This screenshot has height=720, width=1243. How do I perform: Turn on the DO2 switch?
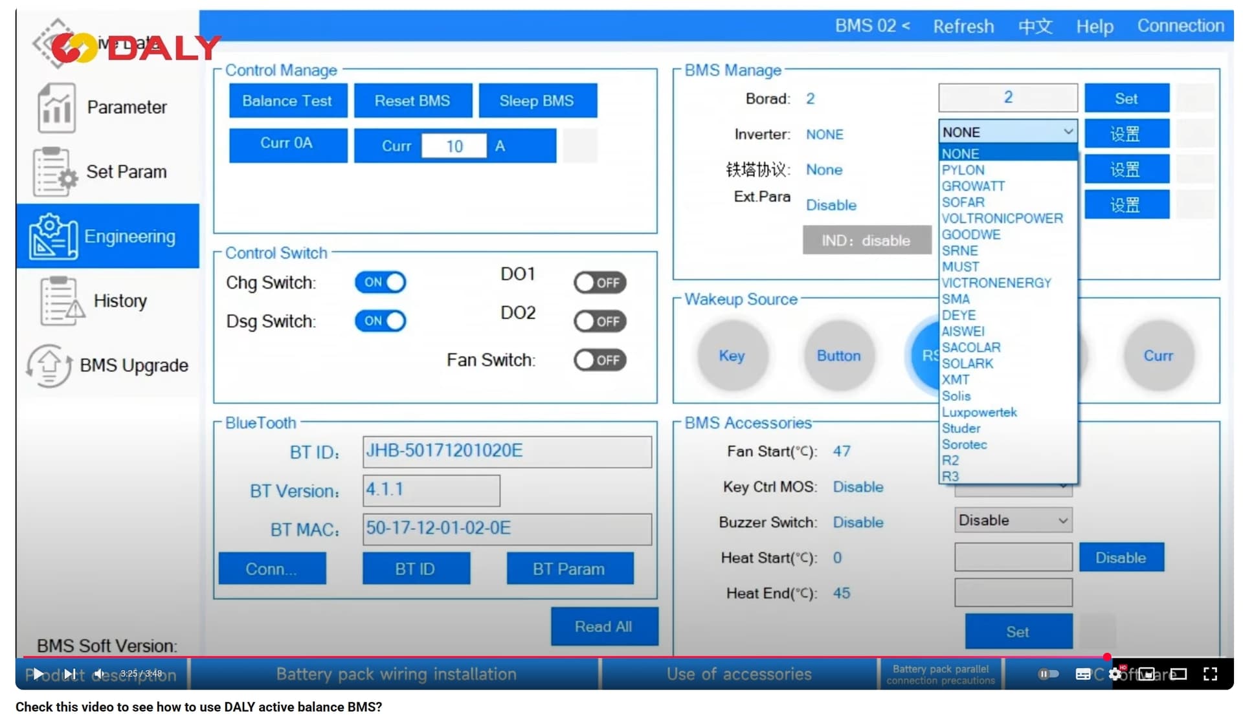pos(599,322)
